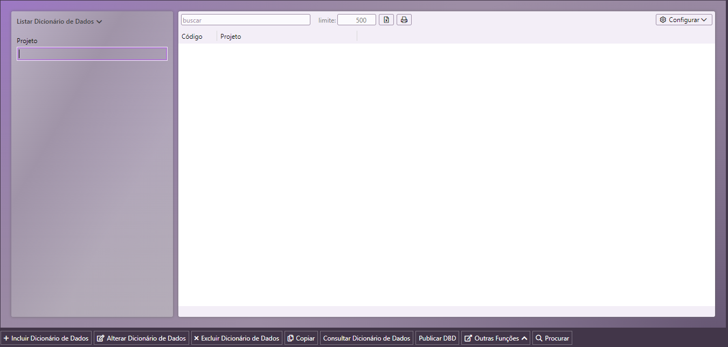Click the print list icon

(404, 20)
